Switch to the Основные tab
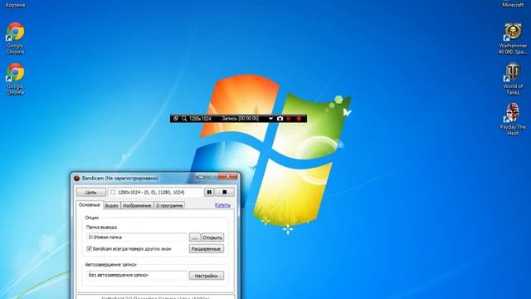This screenshot has width=531, height=299. (x=90, y=205)
